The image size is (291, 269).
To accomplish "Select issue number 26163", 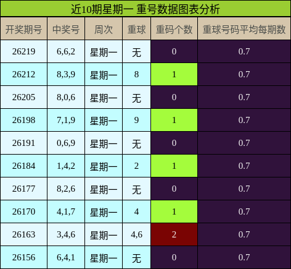I will 24,234.
